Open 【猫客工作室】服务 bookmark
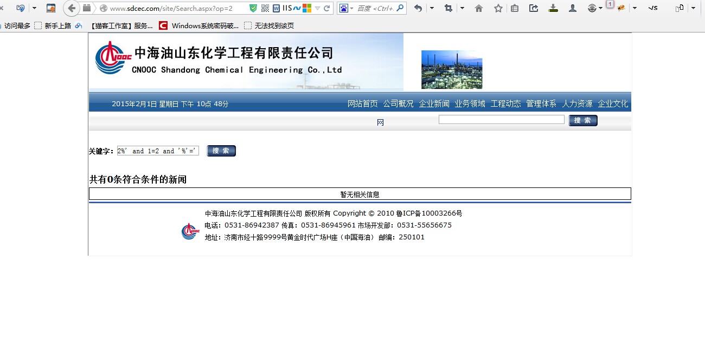705x338 pixels. pos(122,25)
